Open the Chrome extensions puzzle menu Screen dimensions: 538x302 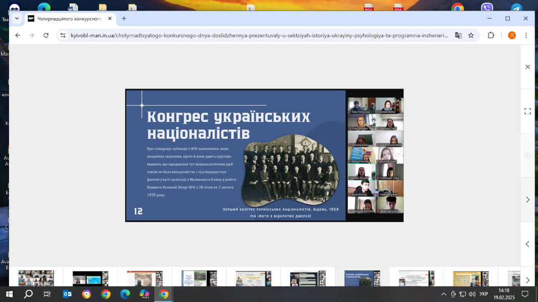(491, 35)
